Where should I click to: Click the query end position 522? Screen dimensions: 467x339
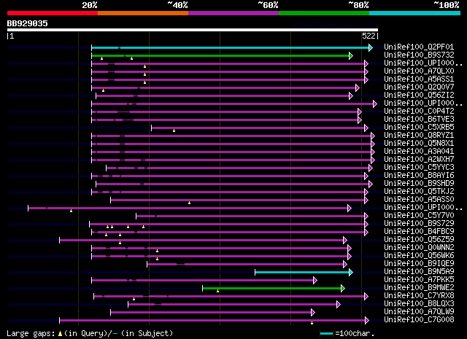pos(368,36)
